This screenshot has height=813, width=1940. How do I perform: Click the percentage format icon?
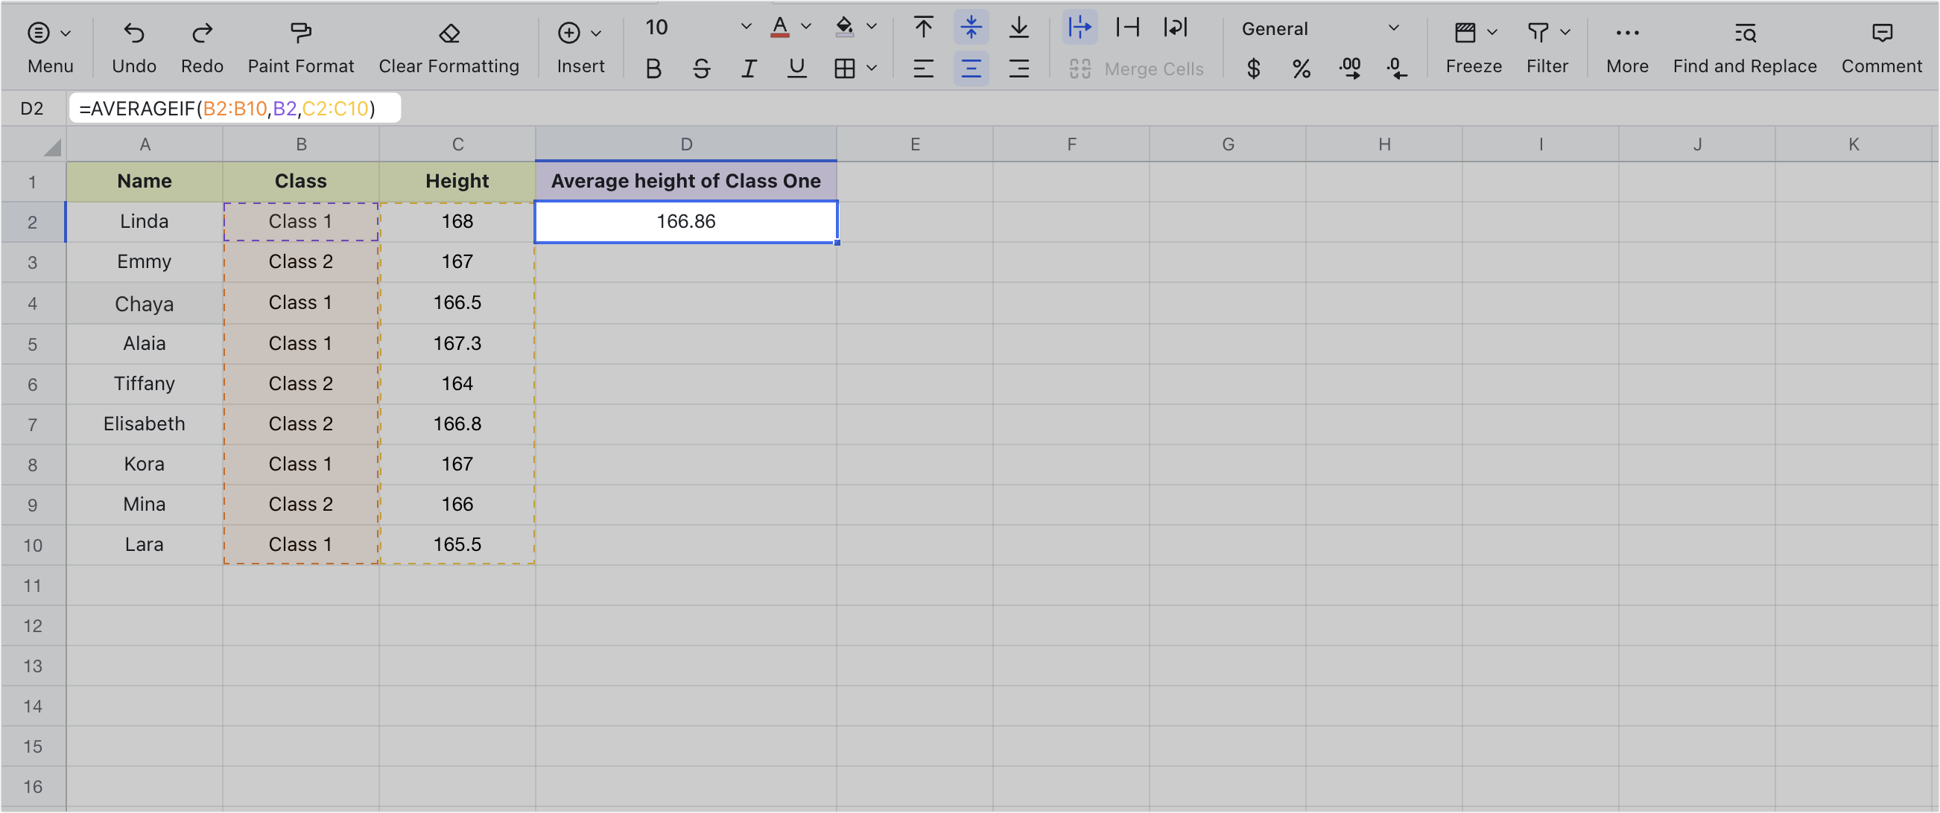1301,69
